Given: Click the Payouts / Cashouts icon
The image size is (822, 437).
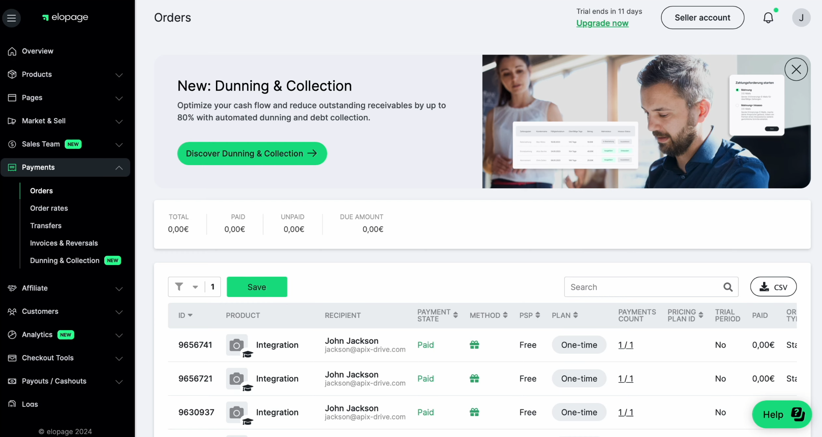Looking at the screenshot, I should point(12,381).
